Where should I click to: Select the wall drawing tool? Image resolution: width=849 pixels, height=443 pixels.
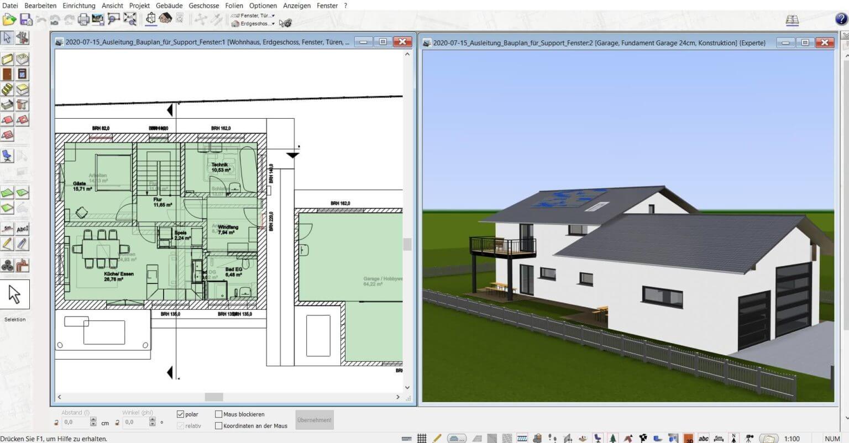coord(8,57)
